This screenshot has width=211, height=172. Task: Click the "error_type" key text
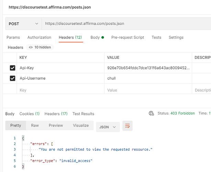click(x=43, y=161)
